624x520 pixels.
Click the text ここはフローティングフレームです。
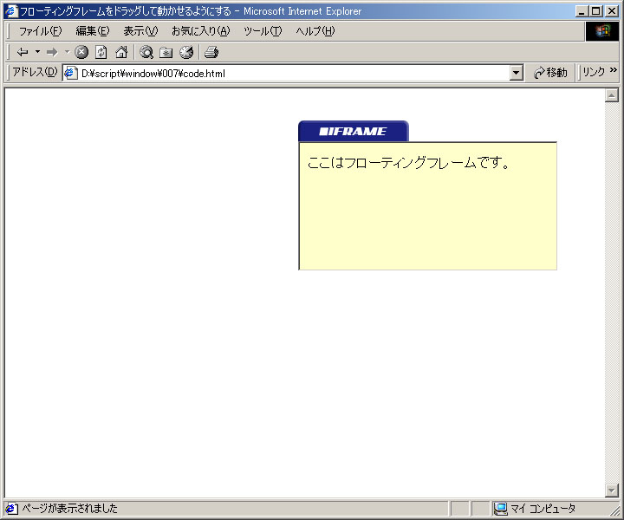click(x=408, y=163)
